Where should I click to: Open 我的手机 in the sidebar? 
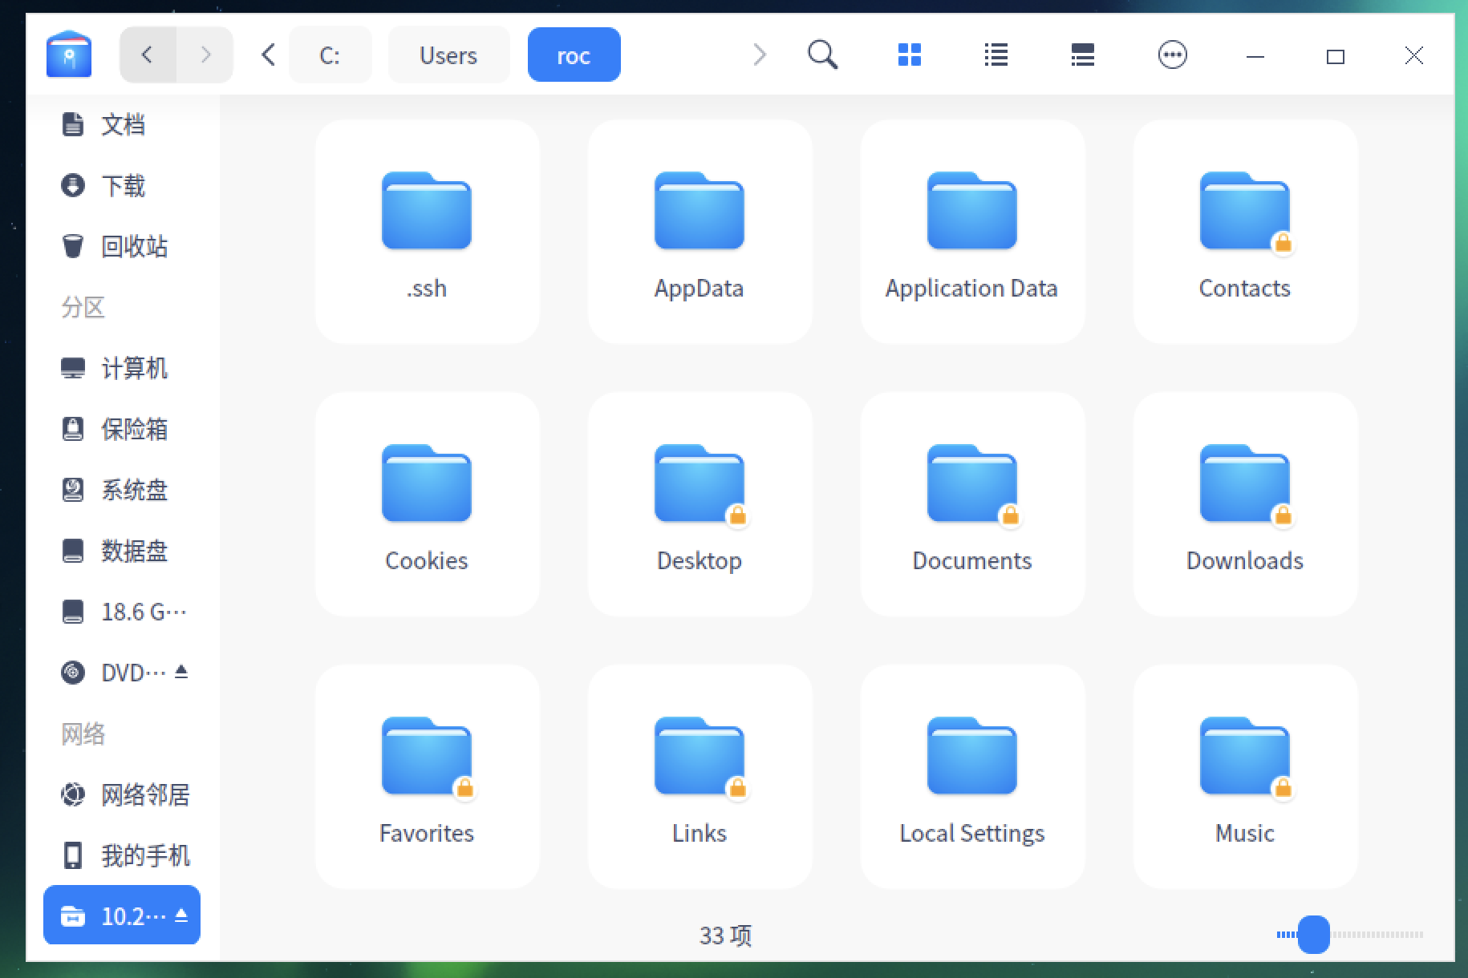tap(122, 855)
